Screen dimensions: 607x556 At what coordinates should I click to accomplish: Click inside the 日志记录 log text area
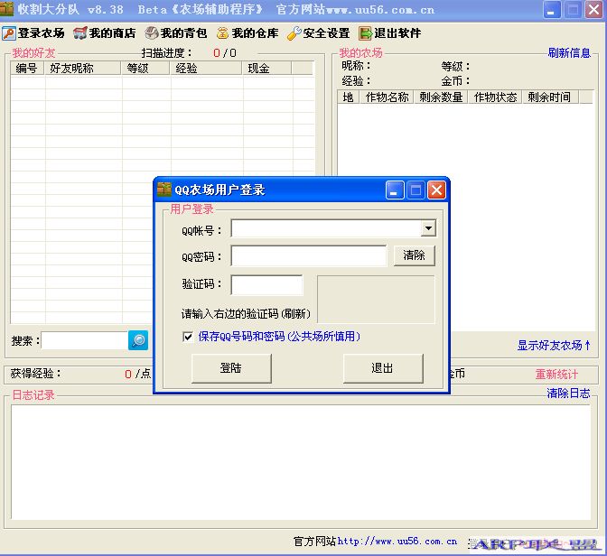[301, 462]
